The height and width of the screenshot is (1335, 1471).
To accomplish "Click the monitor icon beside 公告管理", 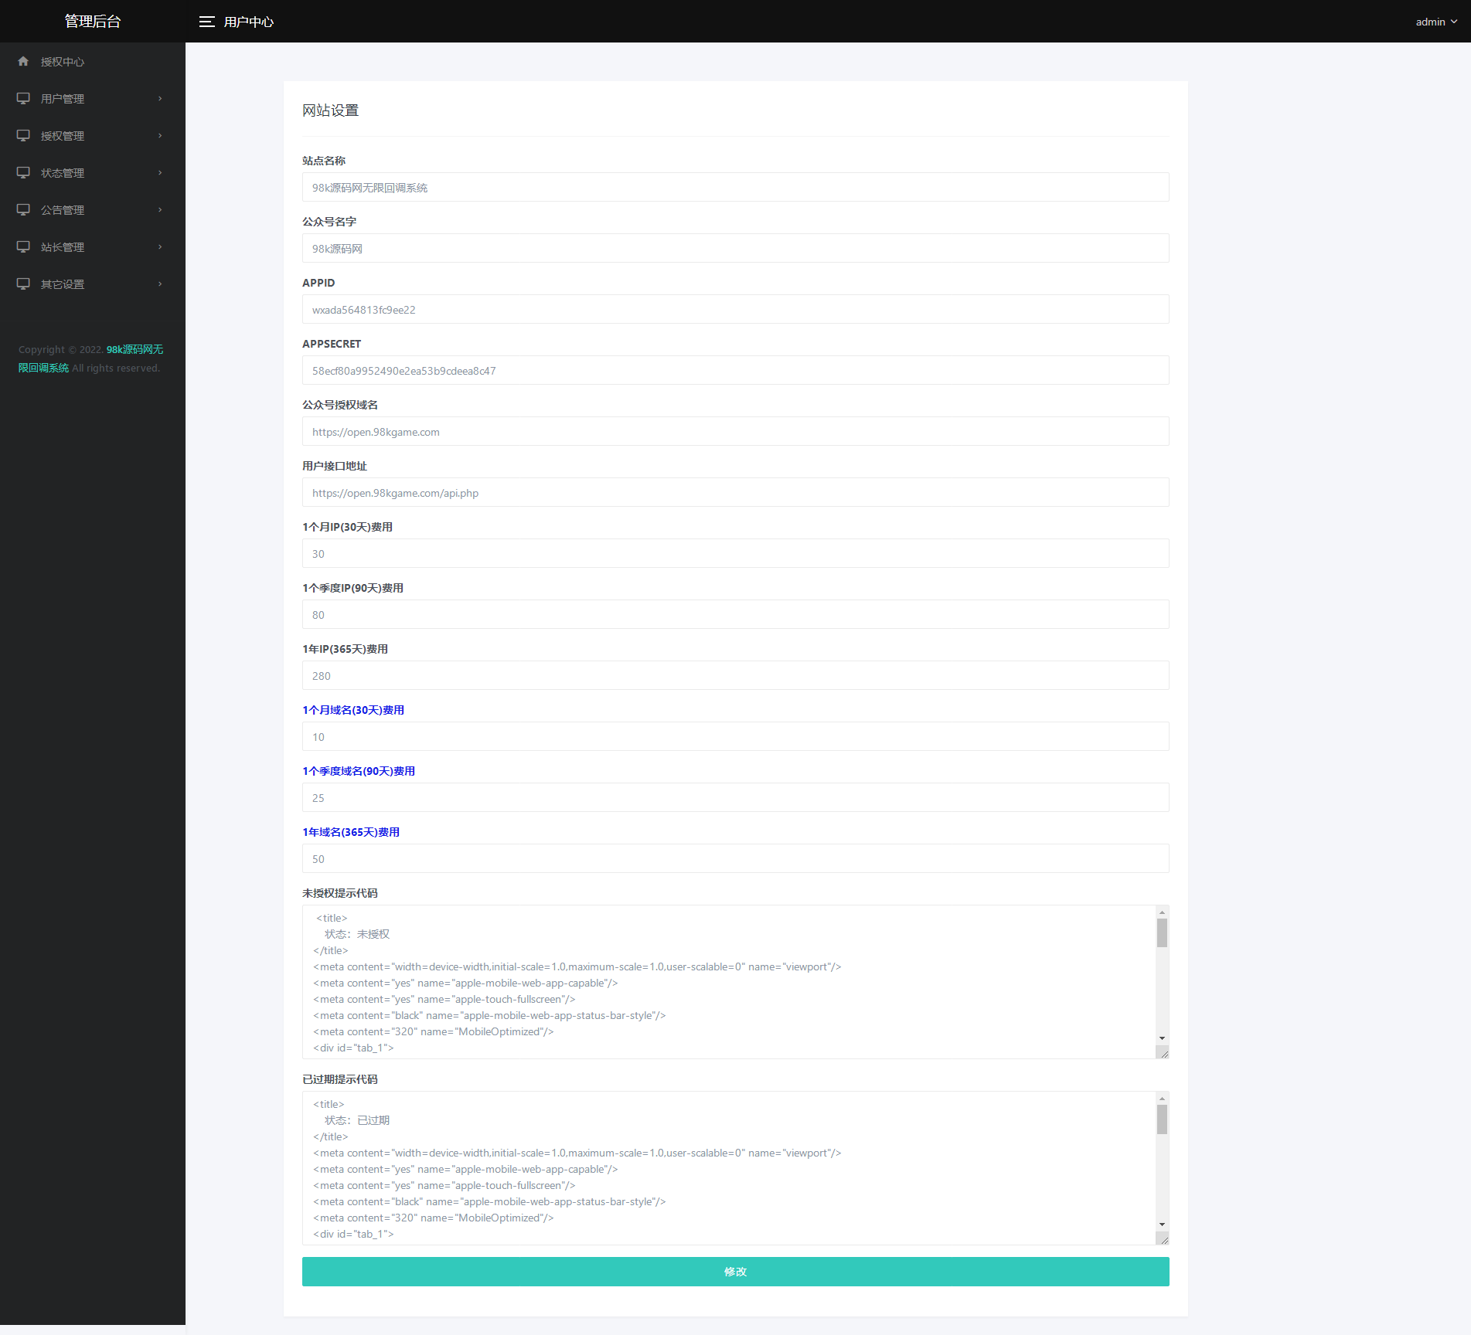I will pos(23,209).
